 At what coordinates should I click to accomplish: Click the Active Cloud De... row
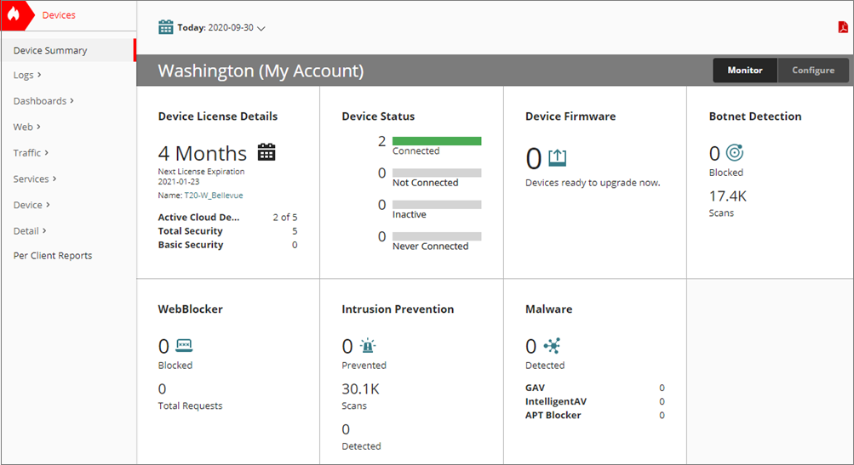pos(227,217)
